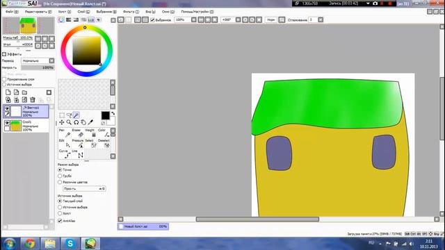The image size is (445, 250).
Task: Open Google Chrome from the taskbar
Action: click(x=29, y=244)
